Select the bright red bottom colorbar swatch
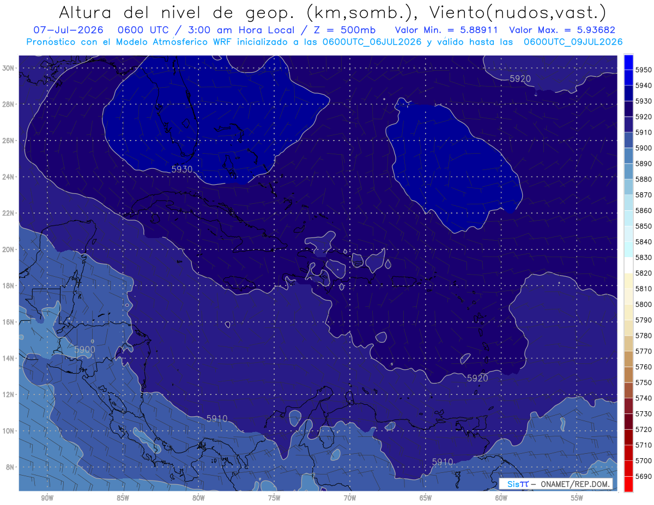 (x=628, y=484)
